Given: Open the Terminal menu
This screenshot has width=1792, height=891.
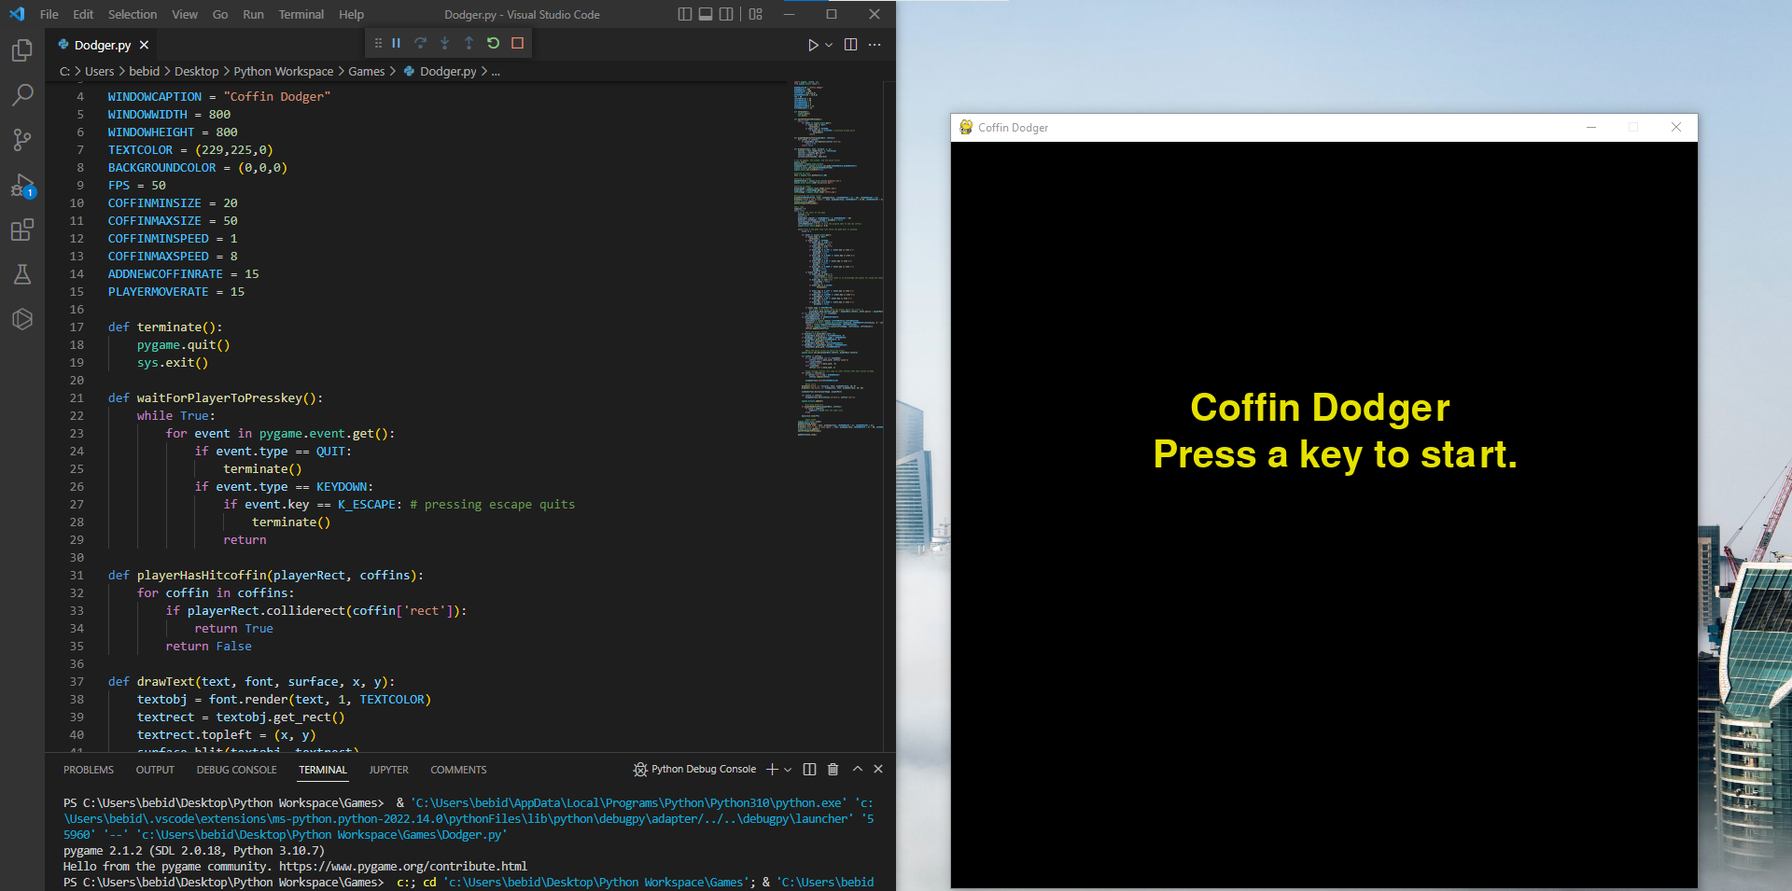Looking at the screenshot, I should coord(301,14).
